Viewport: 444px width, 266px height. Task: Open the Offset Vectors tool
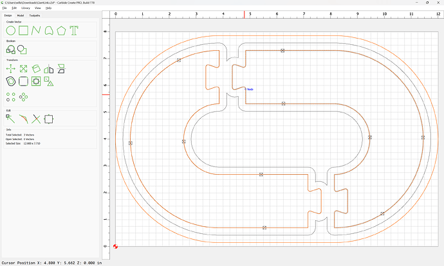pos(11,82)
